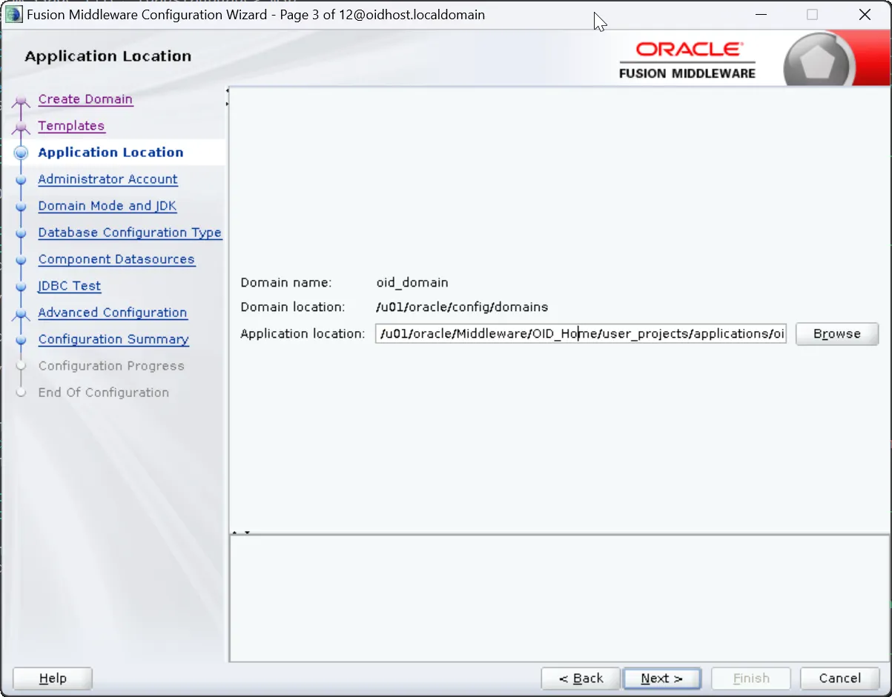
Task: Click the Component Datasources step bullet
Action: tap(21, 261)
